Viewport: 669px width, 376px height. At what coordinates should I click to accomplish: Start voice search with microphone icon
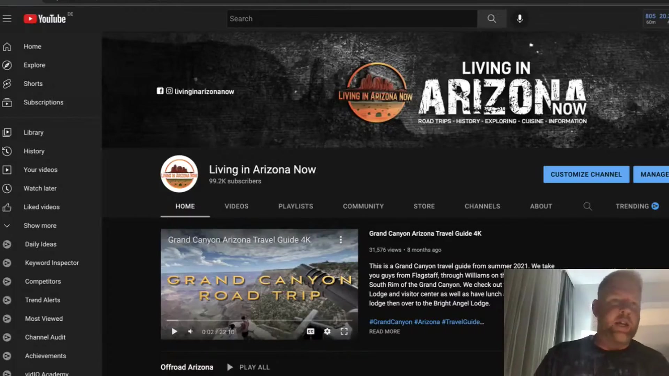tap(520, 18)
